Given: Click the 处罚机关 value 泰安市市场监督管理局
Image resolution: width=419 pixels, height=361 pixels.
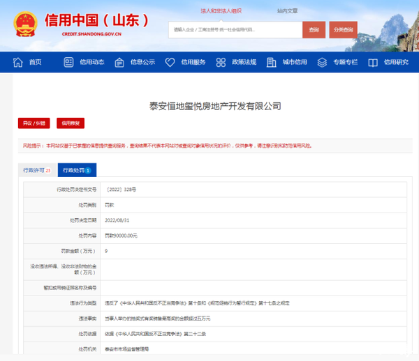Looking at the screenshot, I should tap(126, 349).
